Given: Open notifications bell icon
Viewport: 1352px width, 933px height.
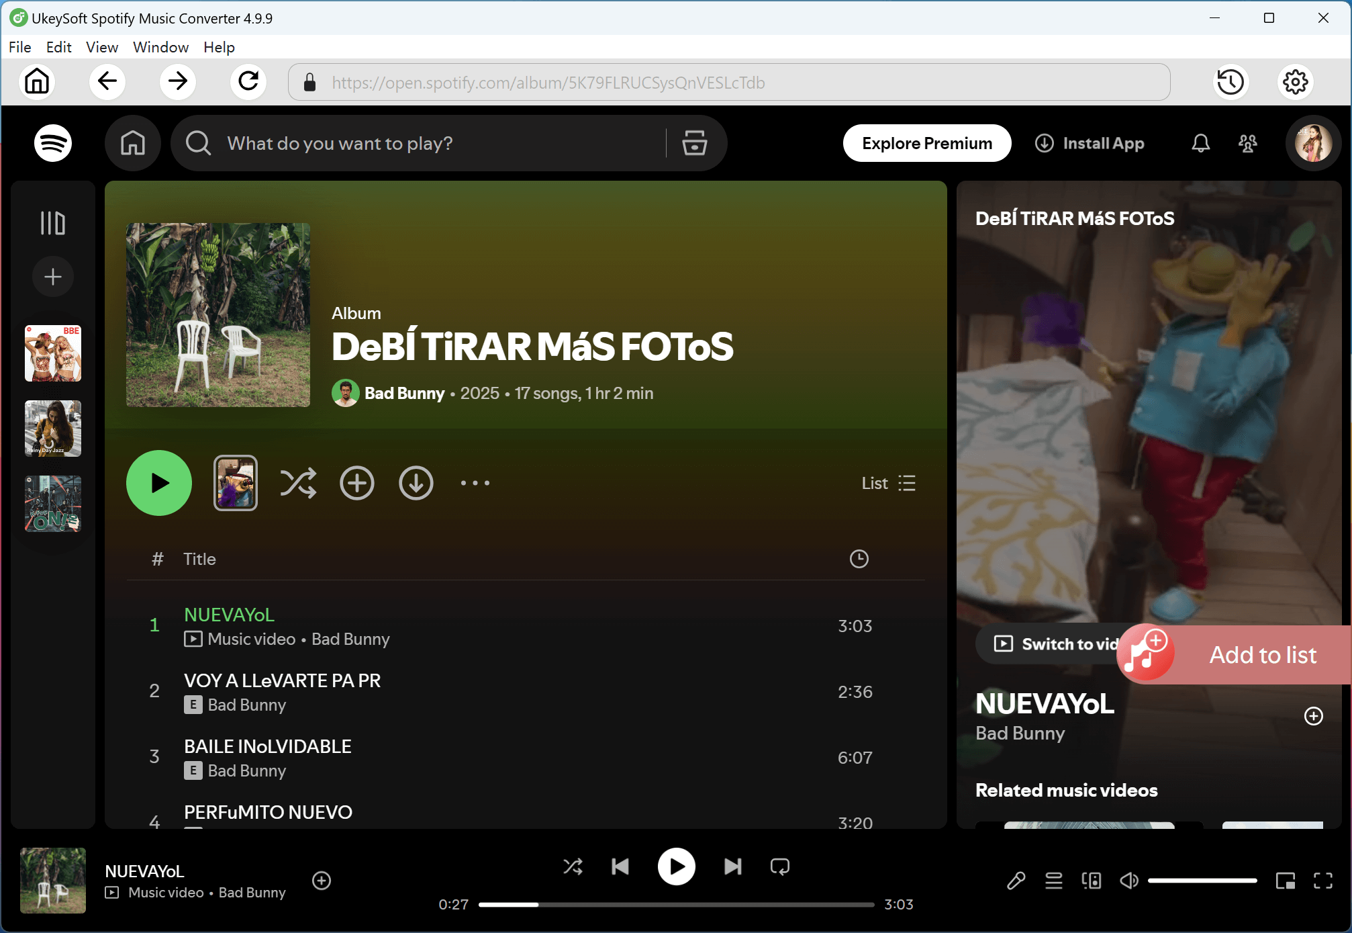Looking at the screenshot, I should pyautogui.click(x=1200, y=143).
